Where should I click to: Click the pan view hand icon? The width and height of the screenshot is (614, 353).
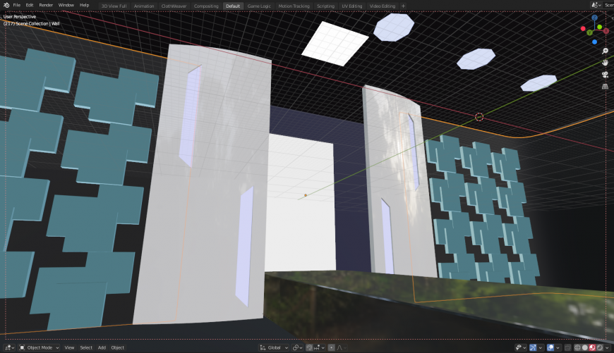pos(605,63)
